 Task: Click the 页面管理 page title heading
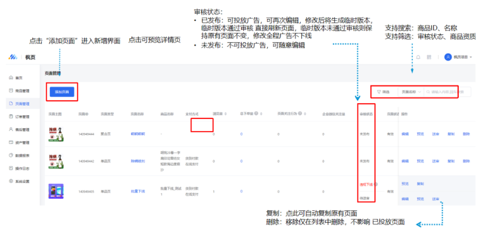(52, 73)
